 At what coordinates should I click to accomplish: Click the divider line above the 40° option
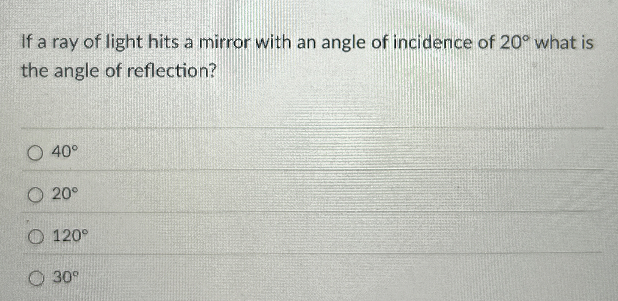point(300,128)
